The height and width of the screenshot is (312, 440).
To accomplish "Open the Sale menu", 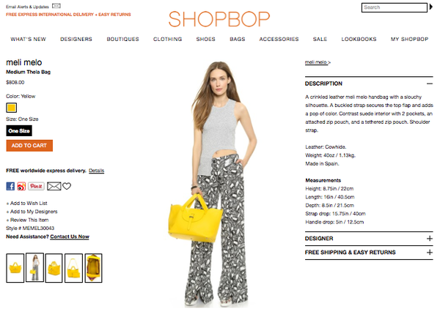I will (x=320, y=40).
